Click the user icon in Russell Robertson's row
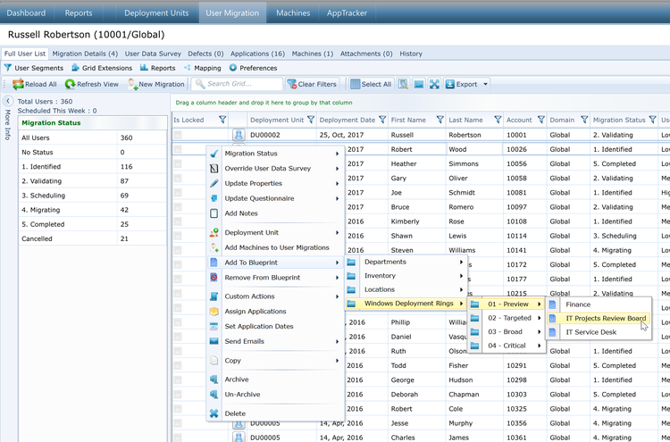 239,135
